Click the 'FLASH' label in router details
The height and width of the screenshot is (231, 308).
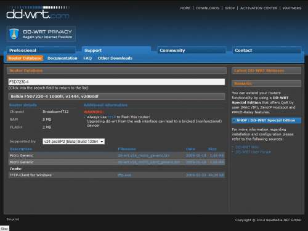pos(15,128)
